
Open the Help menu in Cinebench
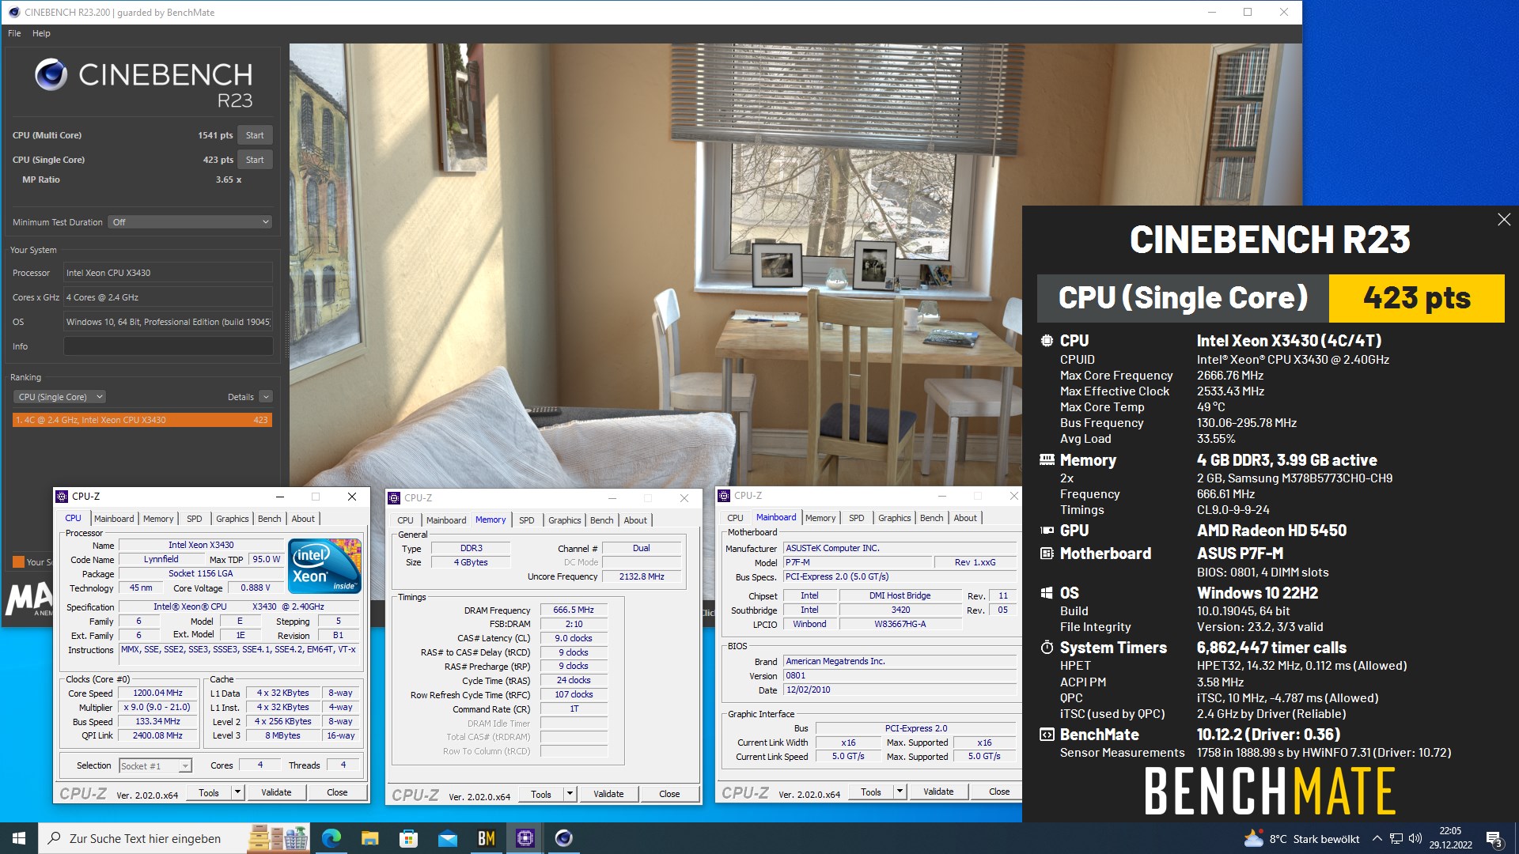(41, 33)
